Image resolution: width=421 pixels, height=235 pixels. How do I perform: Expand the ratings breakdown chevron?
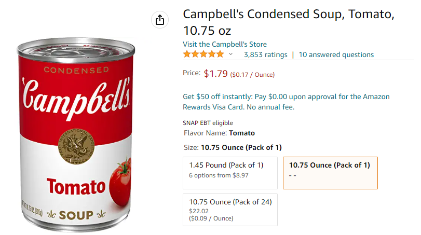click(x=231, y=54)
